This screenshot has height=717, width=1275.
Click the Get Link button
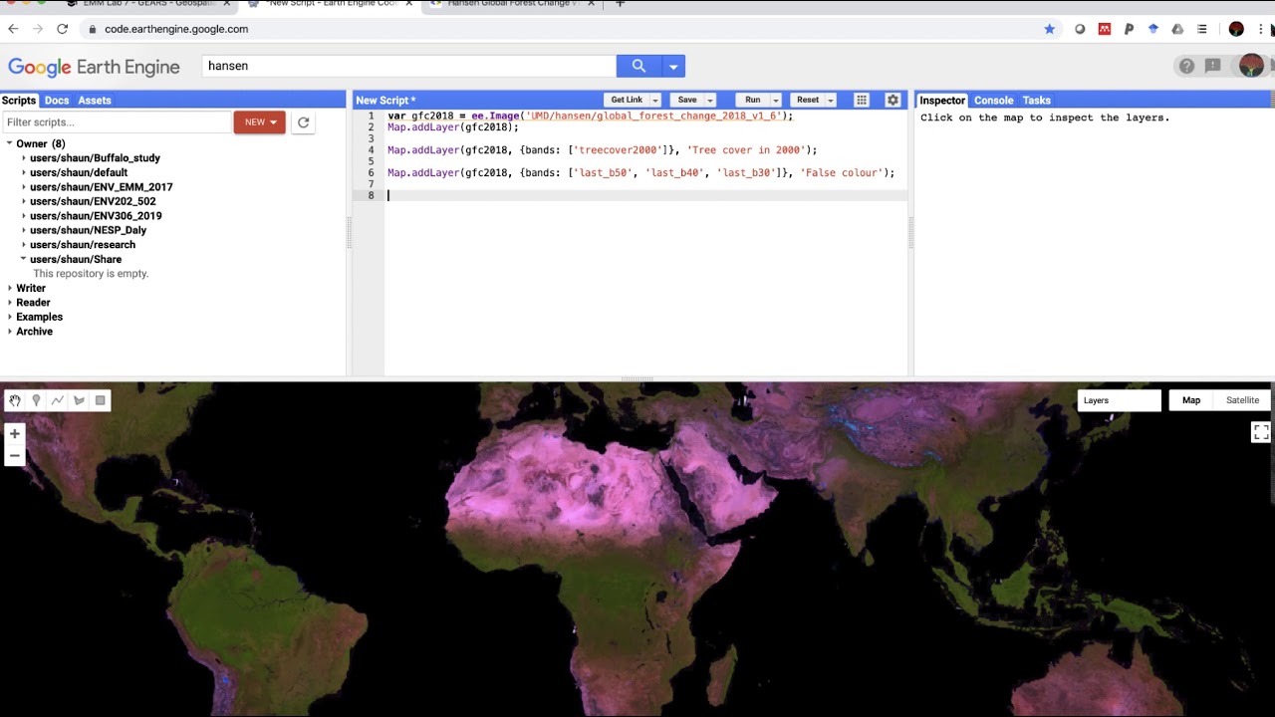[627, 100]
